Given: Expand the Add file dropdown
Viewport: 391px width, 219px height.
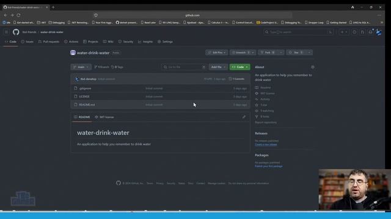Looking at the screenshot, I should 218,67.
